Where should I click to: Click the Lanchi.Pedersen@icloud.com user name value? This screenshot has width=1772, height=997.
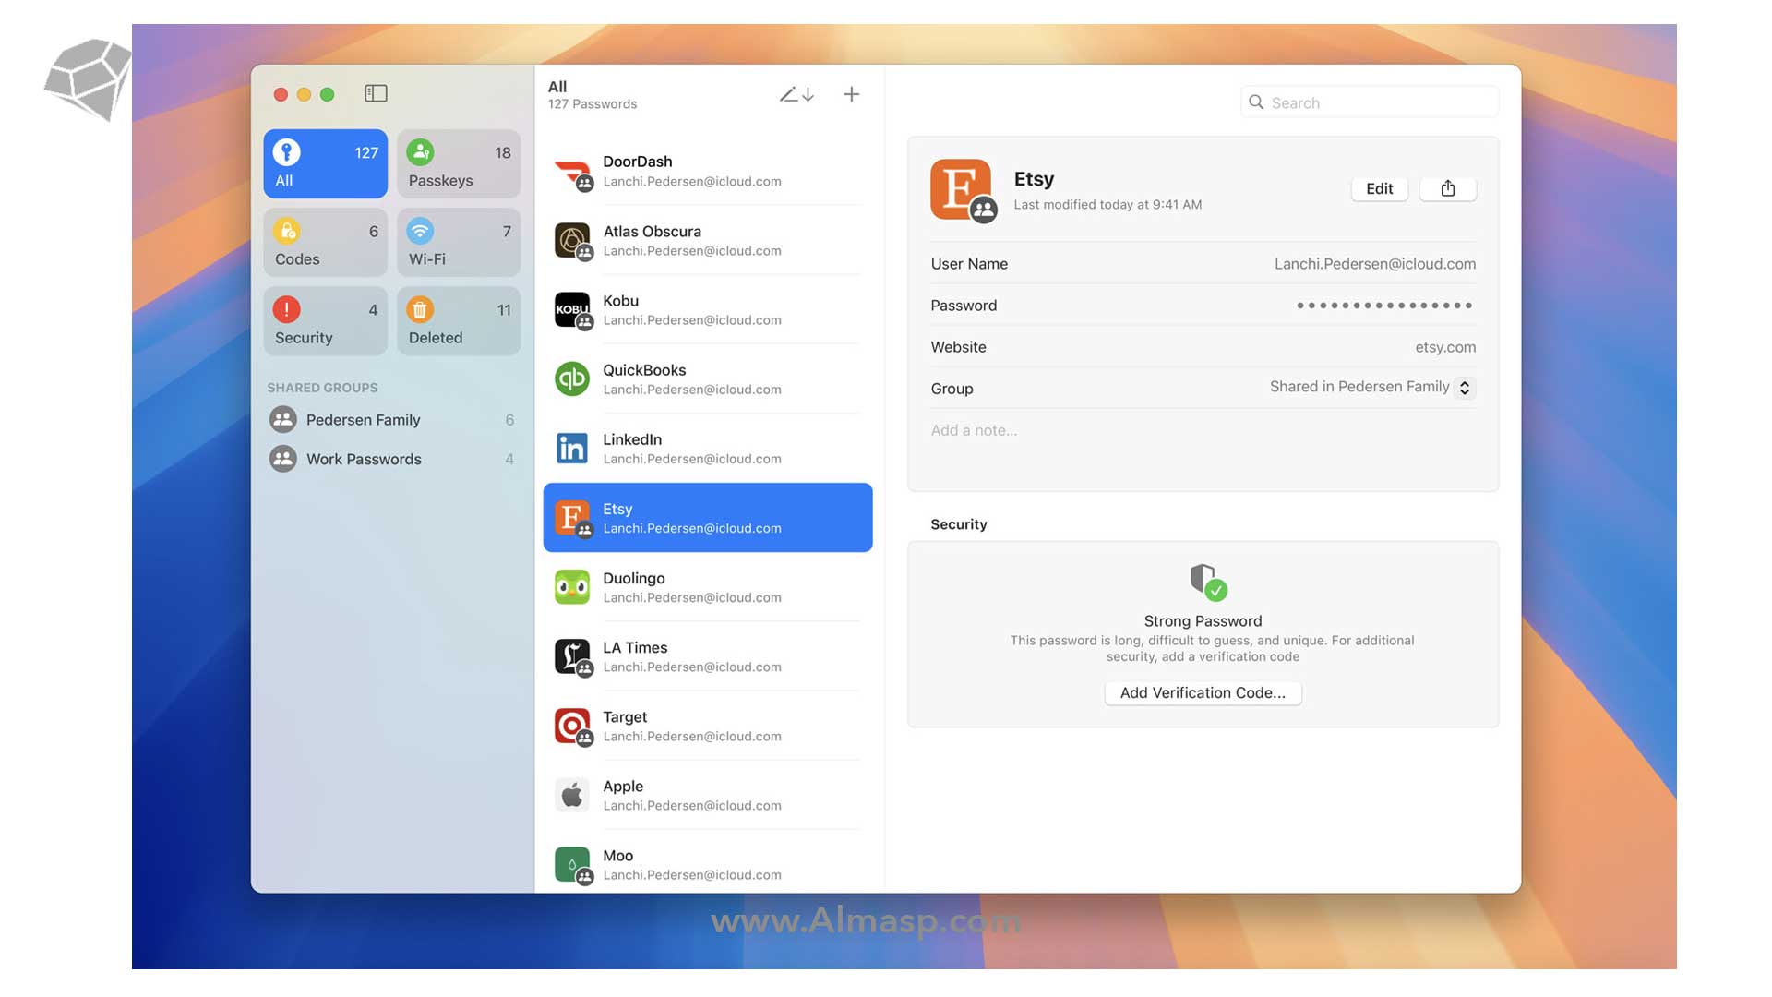(x=1375, y=264)
